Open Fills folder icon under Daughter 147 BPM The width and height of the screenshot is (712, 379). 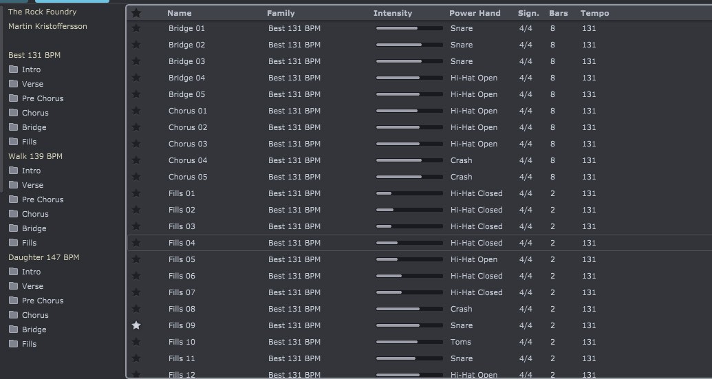(x=14, y=344)
